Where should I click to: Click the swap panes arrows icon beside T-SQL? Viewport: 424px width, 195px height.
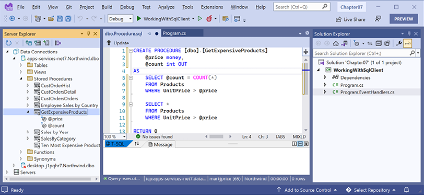click(137, 144)
